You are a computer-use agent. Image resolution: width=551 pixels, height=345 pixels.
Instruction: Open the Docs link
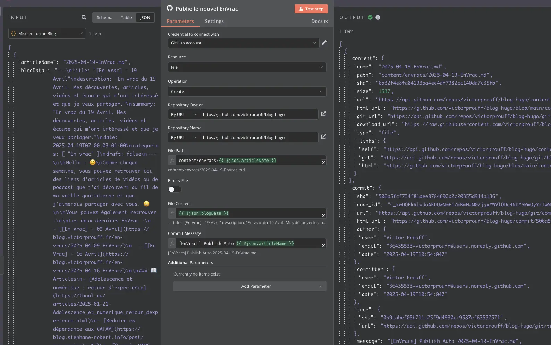click(x=320, y=21)
